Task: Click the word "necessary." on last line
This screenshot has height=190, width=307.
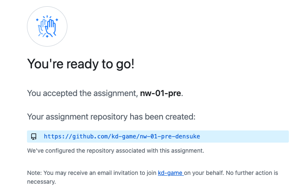Action: (x=42, y=182)
